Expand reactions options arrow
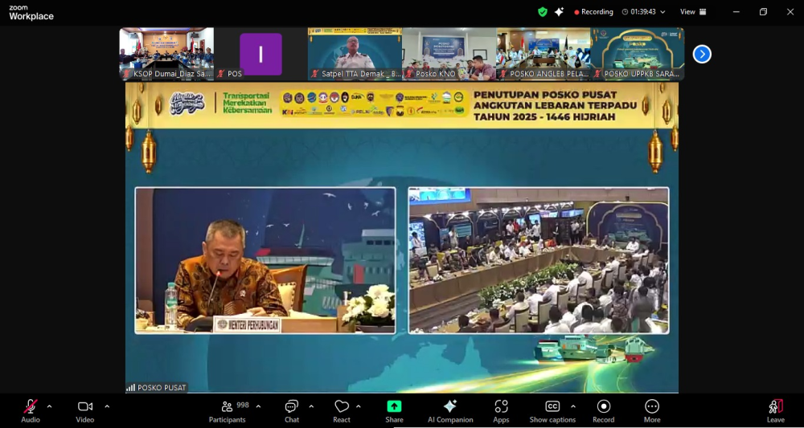 click(x=358, y=406)
